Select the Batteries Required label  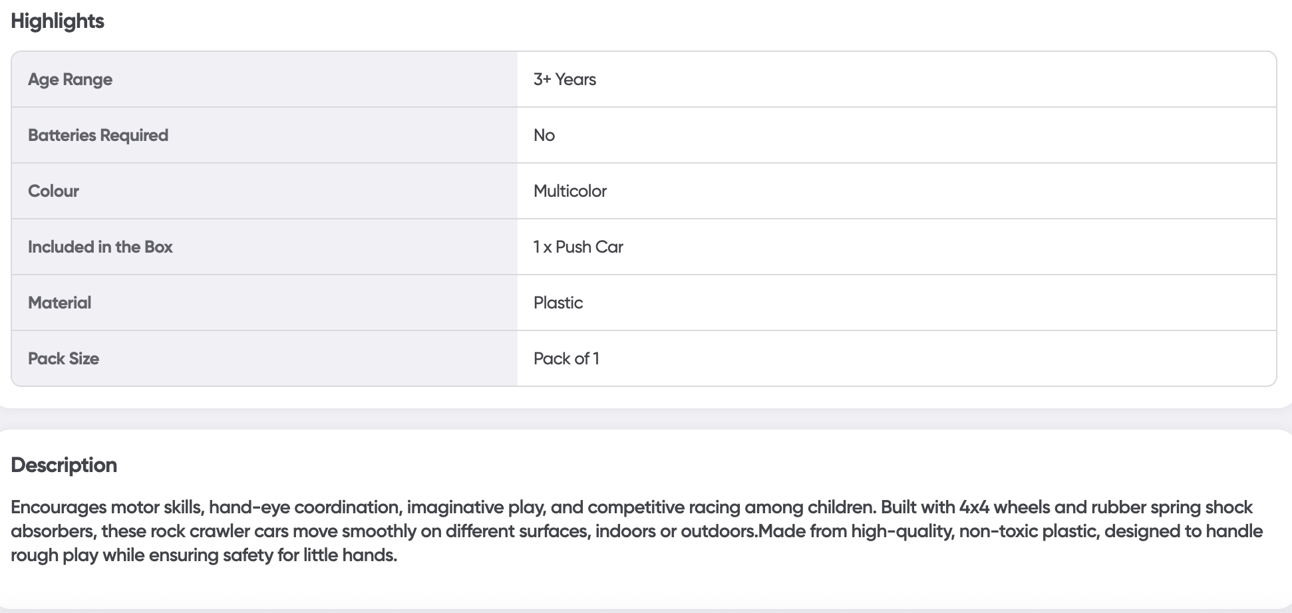(x=98, y=135)
